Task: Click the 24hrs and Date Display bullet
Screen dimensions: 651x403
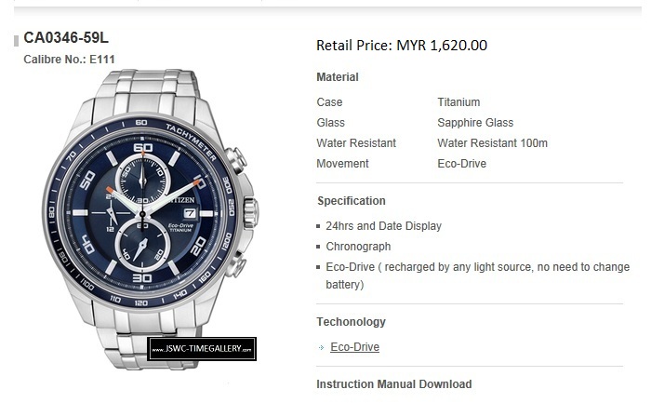Action: [x=383, y=226]
